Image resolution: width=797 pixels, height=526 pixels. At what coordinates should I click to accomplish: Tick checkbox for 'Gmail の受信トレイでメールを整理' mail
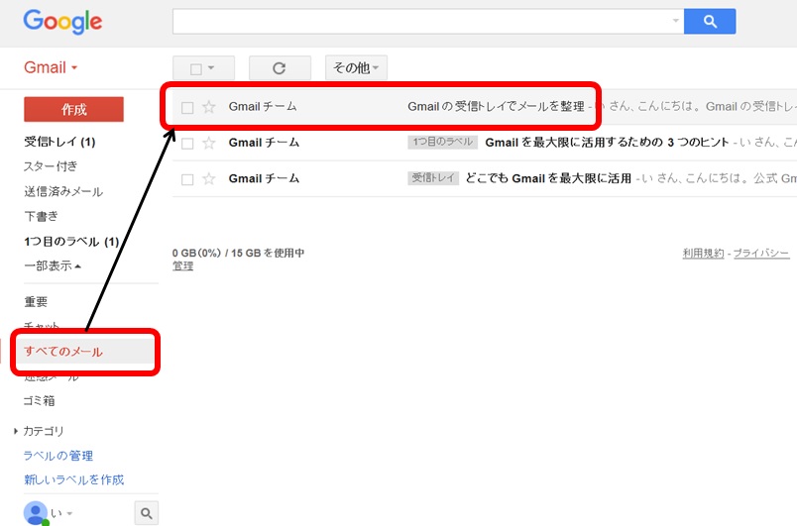(187, 108)
